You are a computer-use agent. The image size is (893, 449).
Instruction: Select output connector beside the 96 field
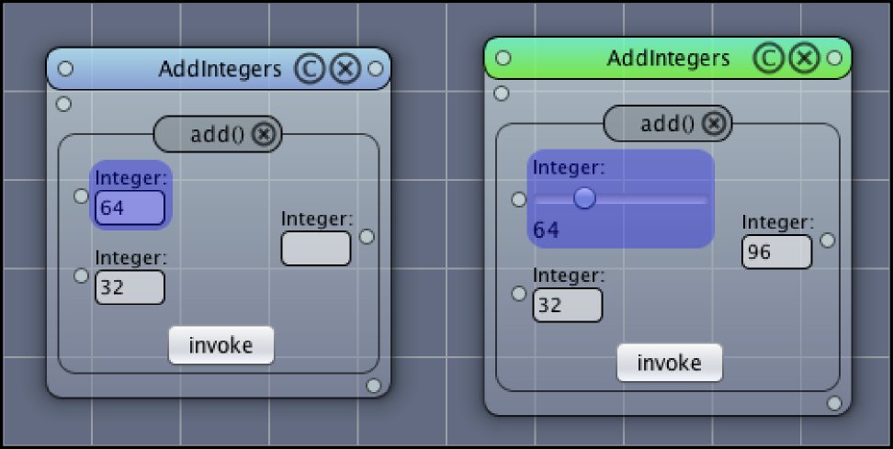828,241
